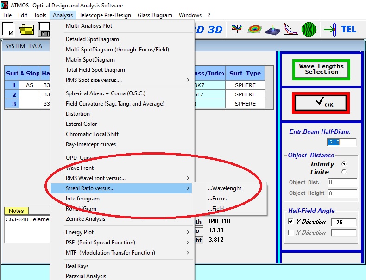Click the ray fan toolbar icon

237,29
